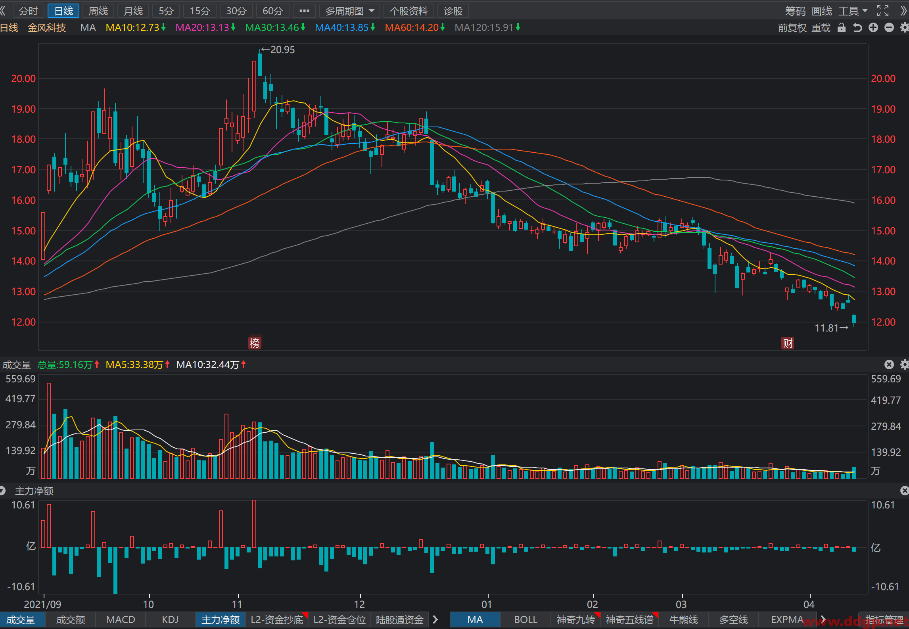909x629 pixels.
Task: Select the 5分 period
Action: 166,11
